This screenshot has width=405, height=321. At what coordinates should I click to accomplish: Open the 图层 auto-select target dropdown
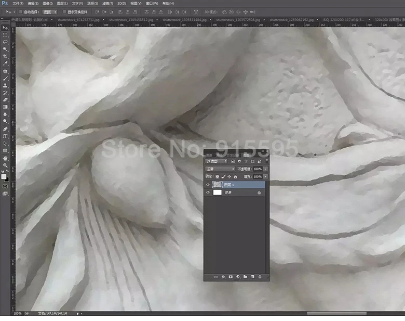(50, 12)
